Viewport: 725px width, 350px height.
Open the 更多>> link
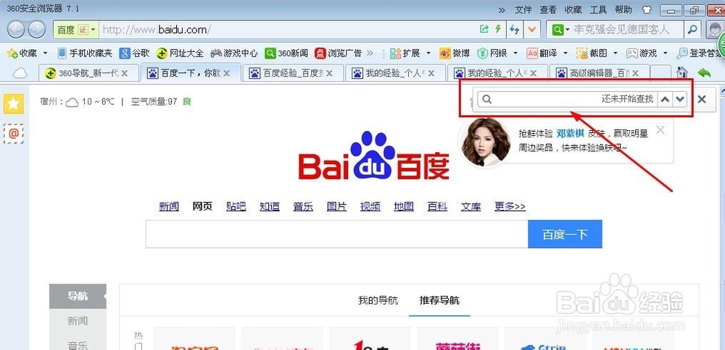[510, 207]
